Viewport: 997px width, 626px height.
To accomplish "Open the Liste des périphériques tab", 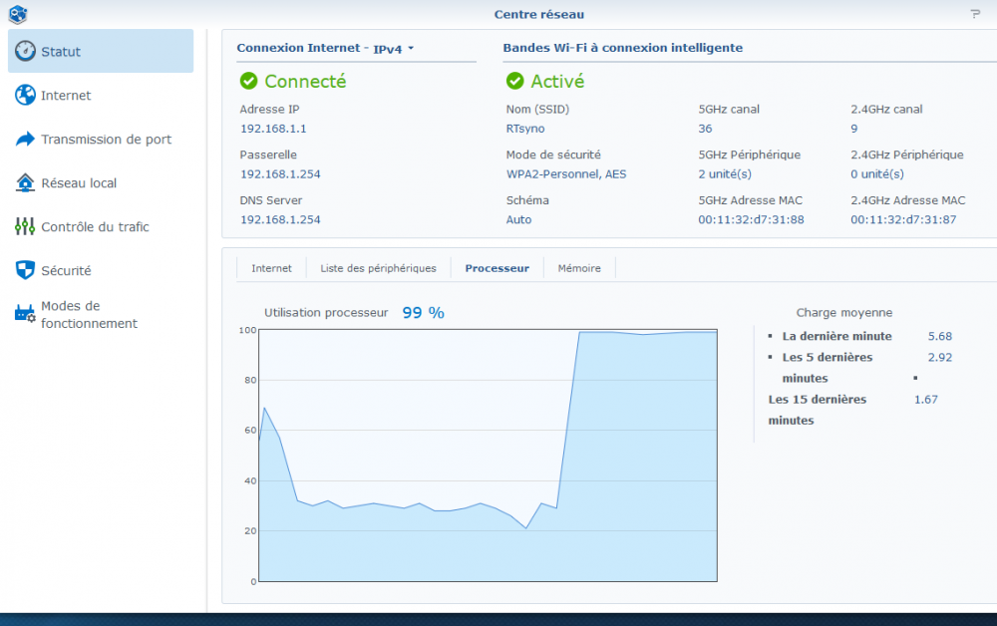I will coord(378,268).
